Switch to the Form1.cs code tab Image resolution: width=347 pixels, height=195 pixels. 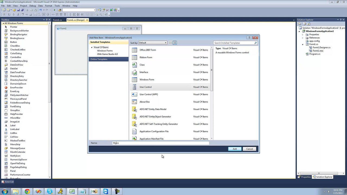(x=57, y=20)
